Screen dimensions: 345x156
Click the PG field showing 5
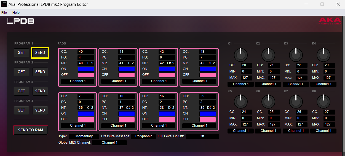(x=127, y=57)
